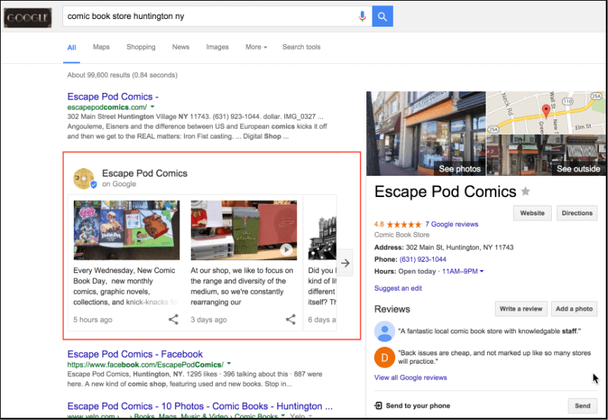This screenshot has width=608, height=420.
Task: Open the Escape Pod Comics - top result link
Action: click(x=112, y=97)
